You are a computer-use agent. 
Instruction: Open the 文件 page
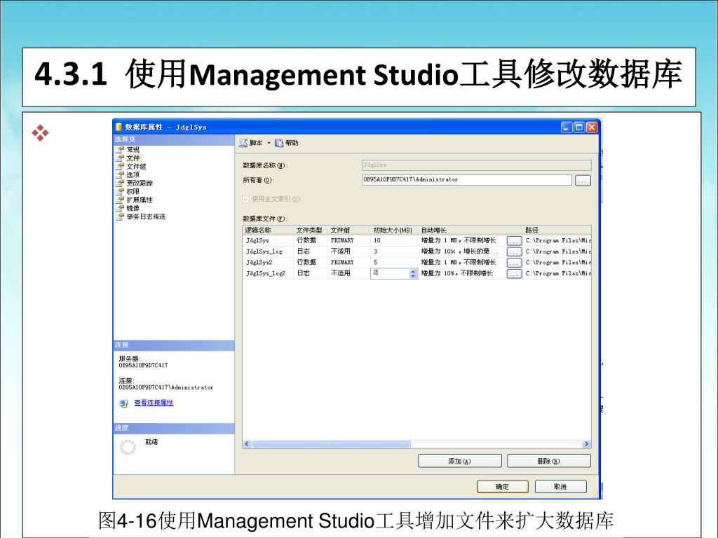click(x=133, y=158)
